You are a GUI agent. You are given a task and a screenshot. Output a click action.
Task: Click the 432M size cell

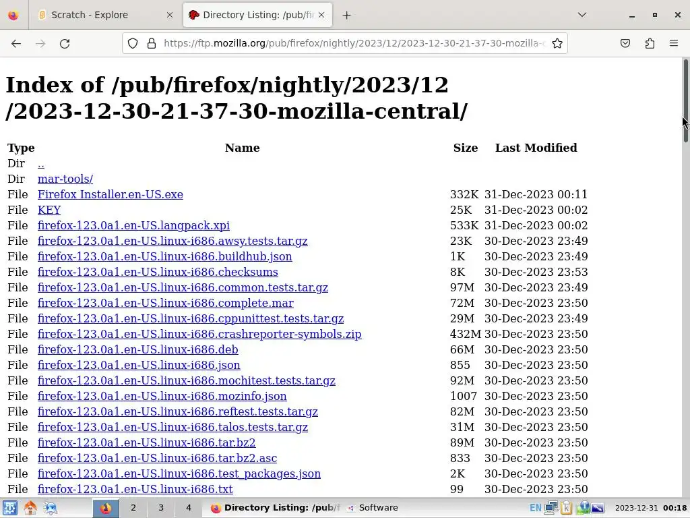(x=465, y=334)
